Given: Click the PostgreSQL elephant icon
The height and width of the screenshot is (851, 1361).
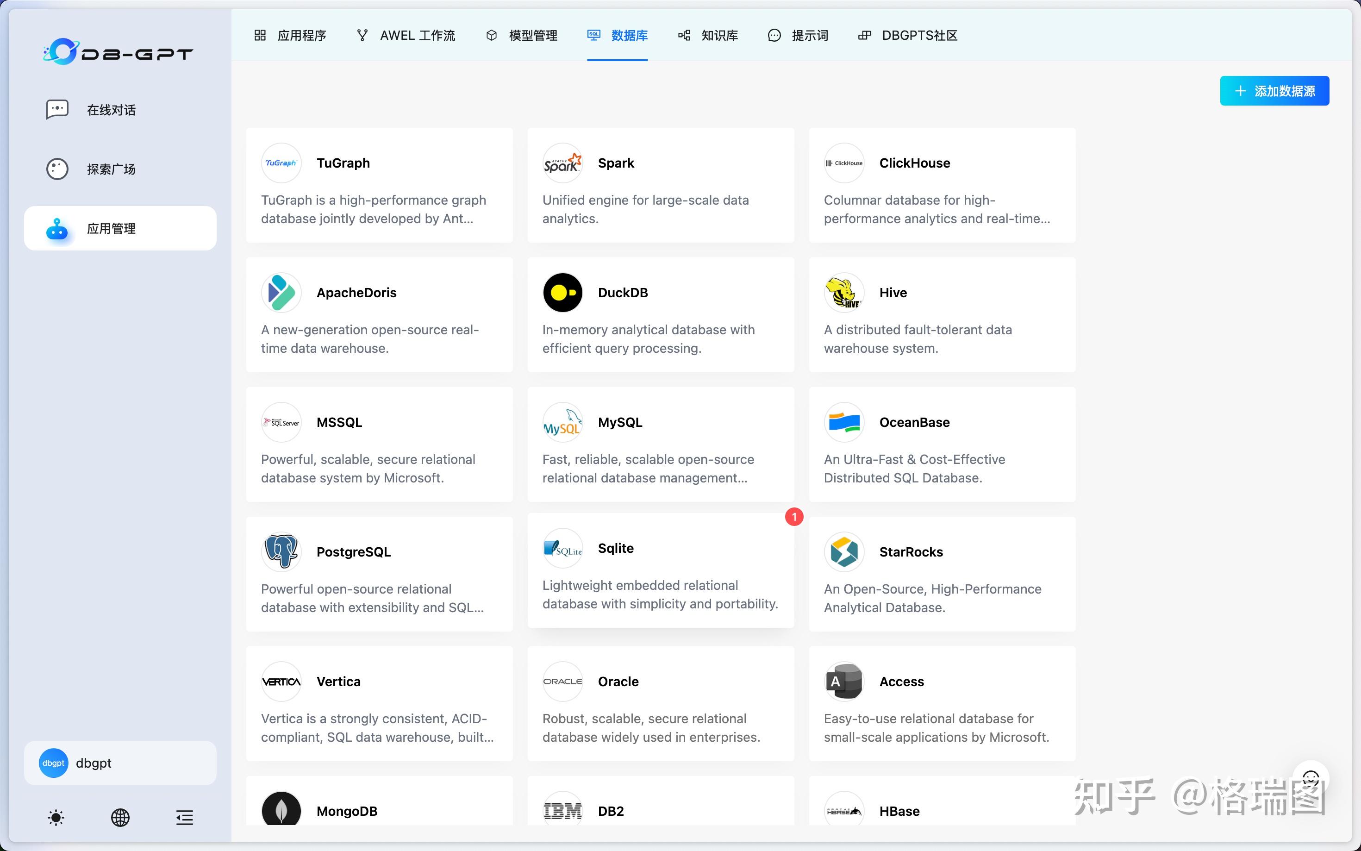Looking at the screenshot, I should (281, 551).
